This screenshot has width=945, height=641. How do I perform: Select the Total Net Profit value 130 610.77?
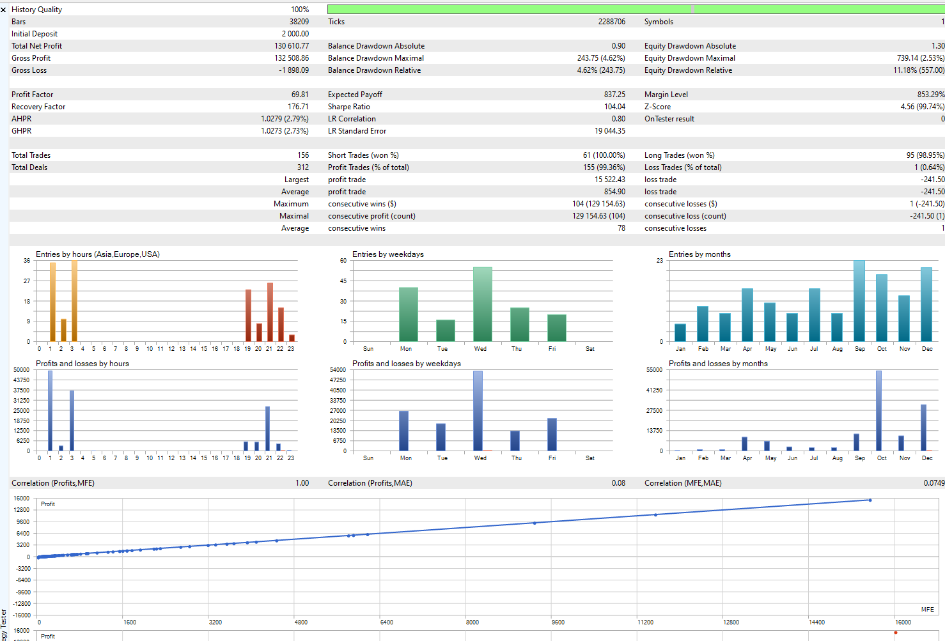pos(292,46)
